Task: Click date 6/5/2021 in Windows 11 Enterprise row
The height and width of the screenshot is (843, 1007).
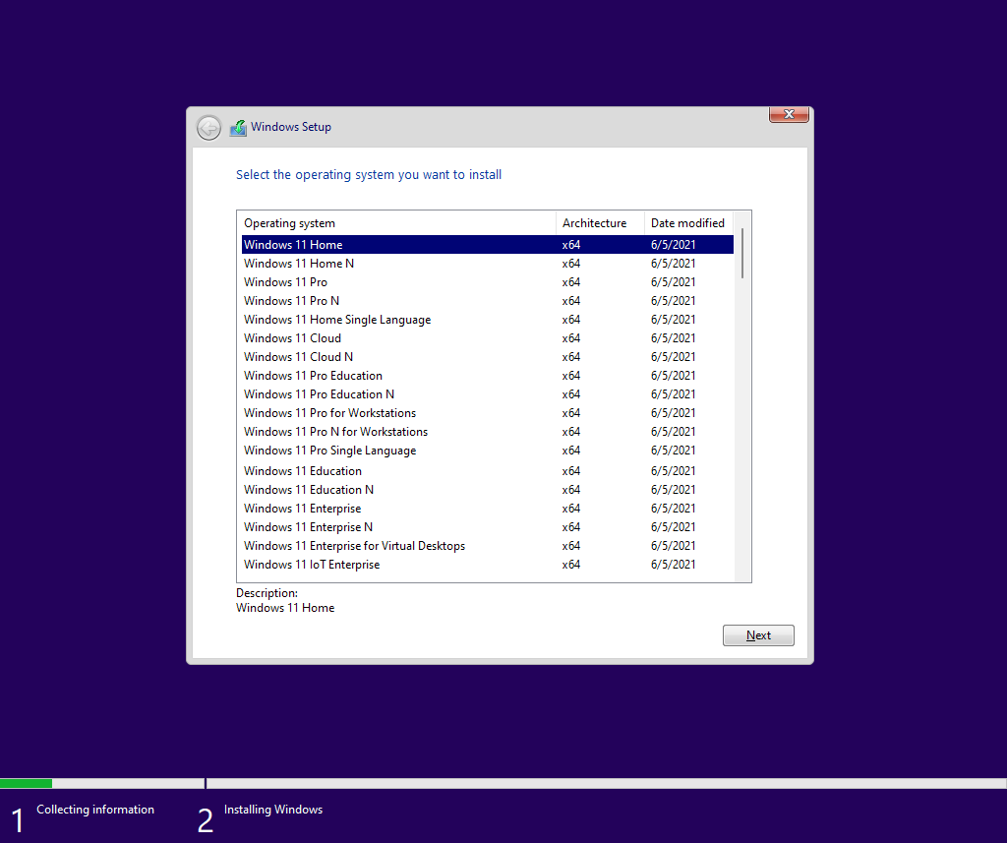Action: [673, 509]
